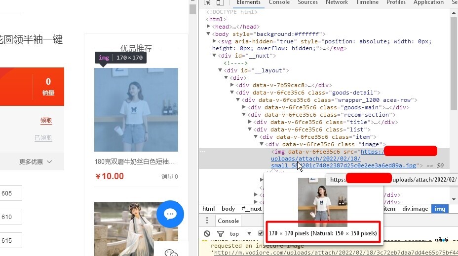Click the image preview in DevTools tooltip
This screenshot has height=256, width=458.
tap(322, 202)
